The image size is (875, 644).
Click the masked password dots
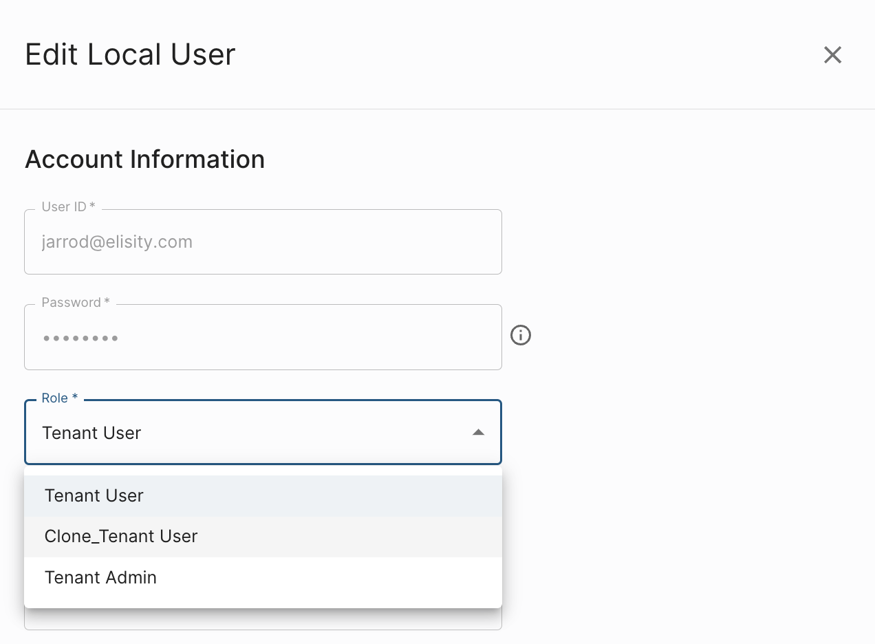click(x=80, y=339)
